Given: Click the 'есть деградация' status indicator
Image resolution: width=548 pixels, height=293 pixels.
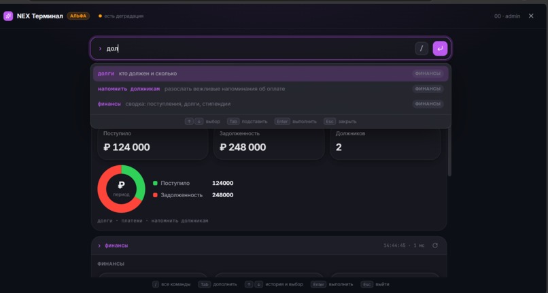Looking at the screenshot, I should click(x=121, y=16).
